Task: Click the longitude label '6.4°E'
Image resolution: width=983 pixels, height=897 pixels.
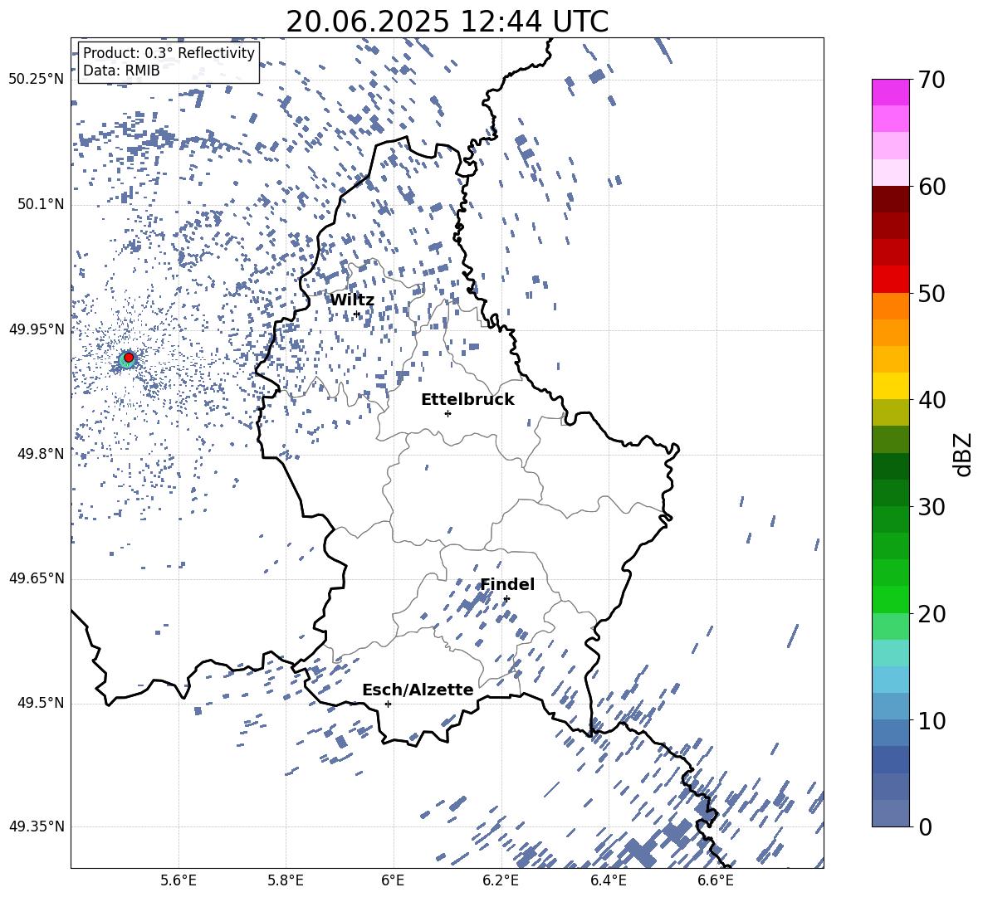Action: pos(608,880)
